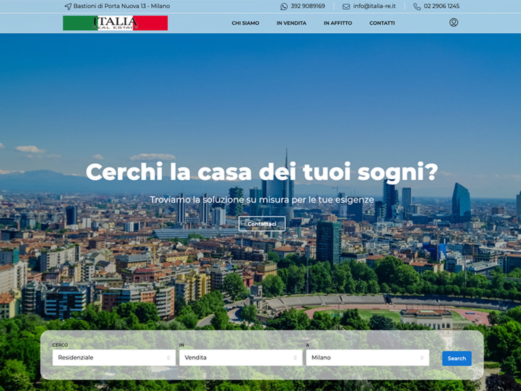Click the blue Search button

click(x=456, y=358)
